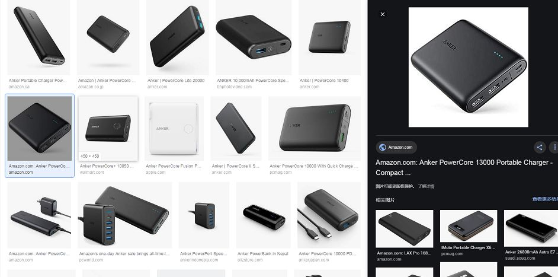Click the globe icon next to Amazon.com
The height and width of the screenshot is (277, 558).
pos(383,147)
